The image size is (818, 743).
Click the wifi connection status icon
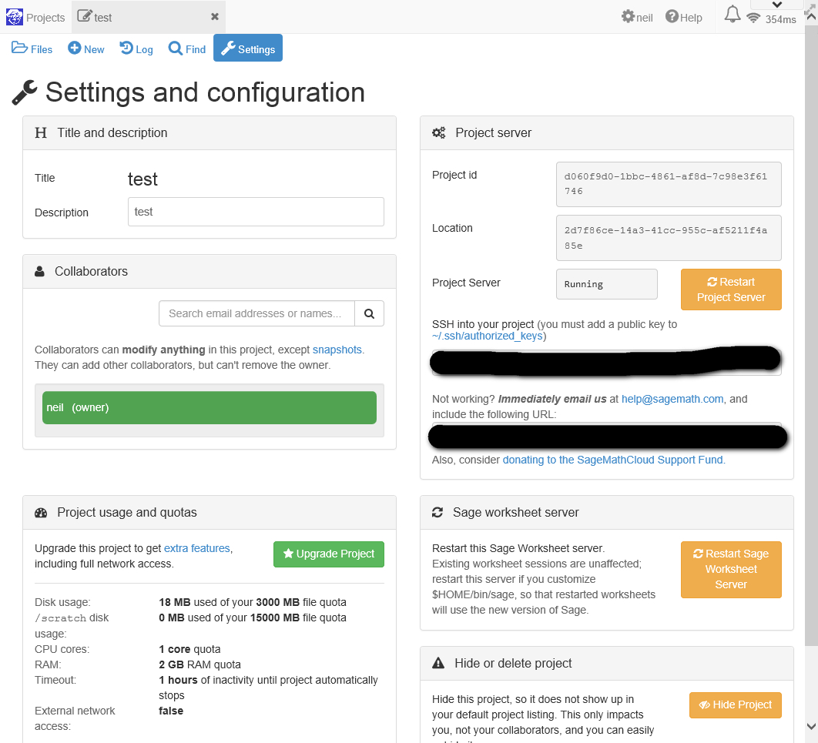coord(753,18)
